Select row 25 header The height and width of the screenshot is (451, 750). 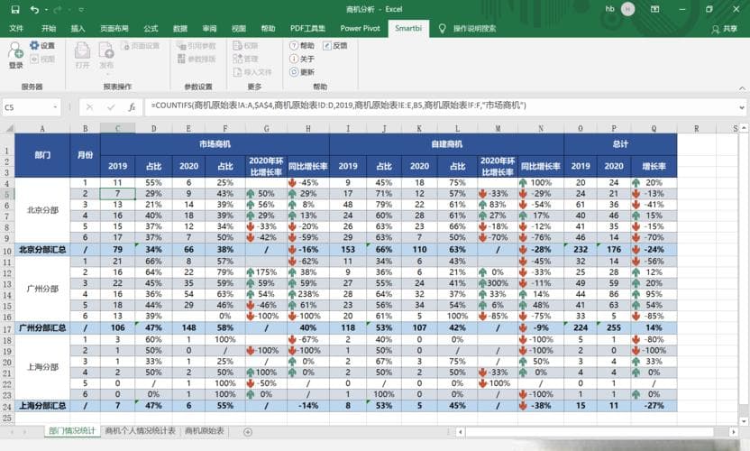(x=7, y=418)
